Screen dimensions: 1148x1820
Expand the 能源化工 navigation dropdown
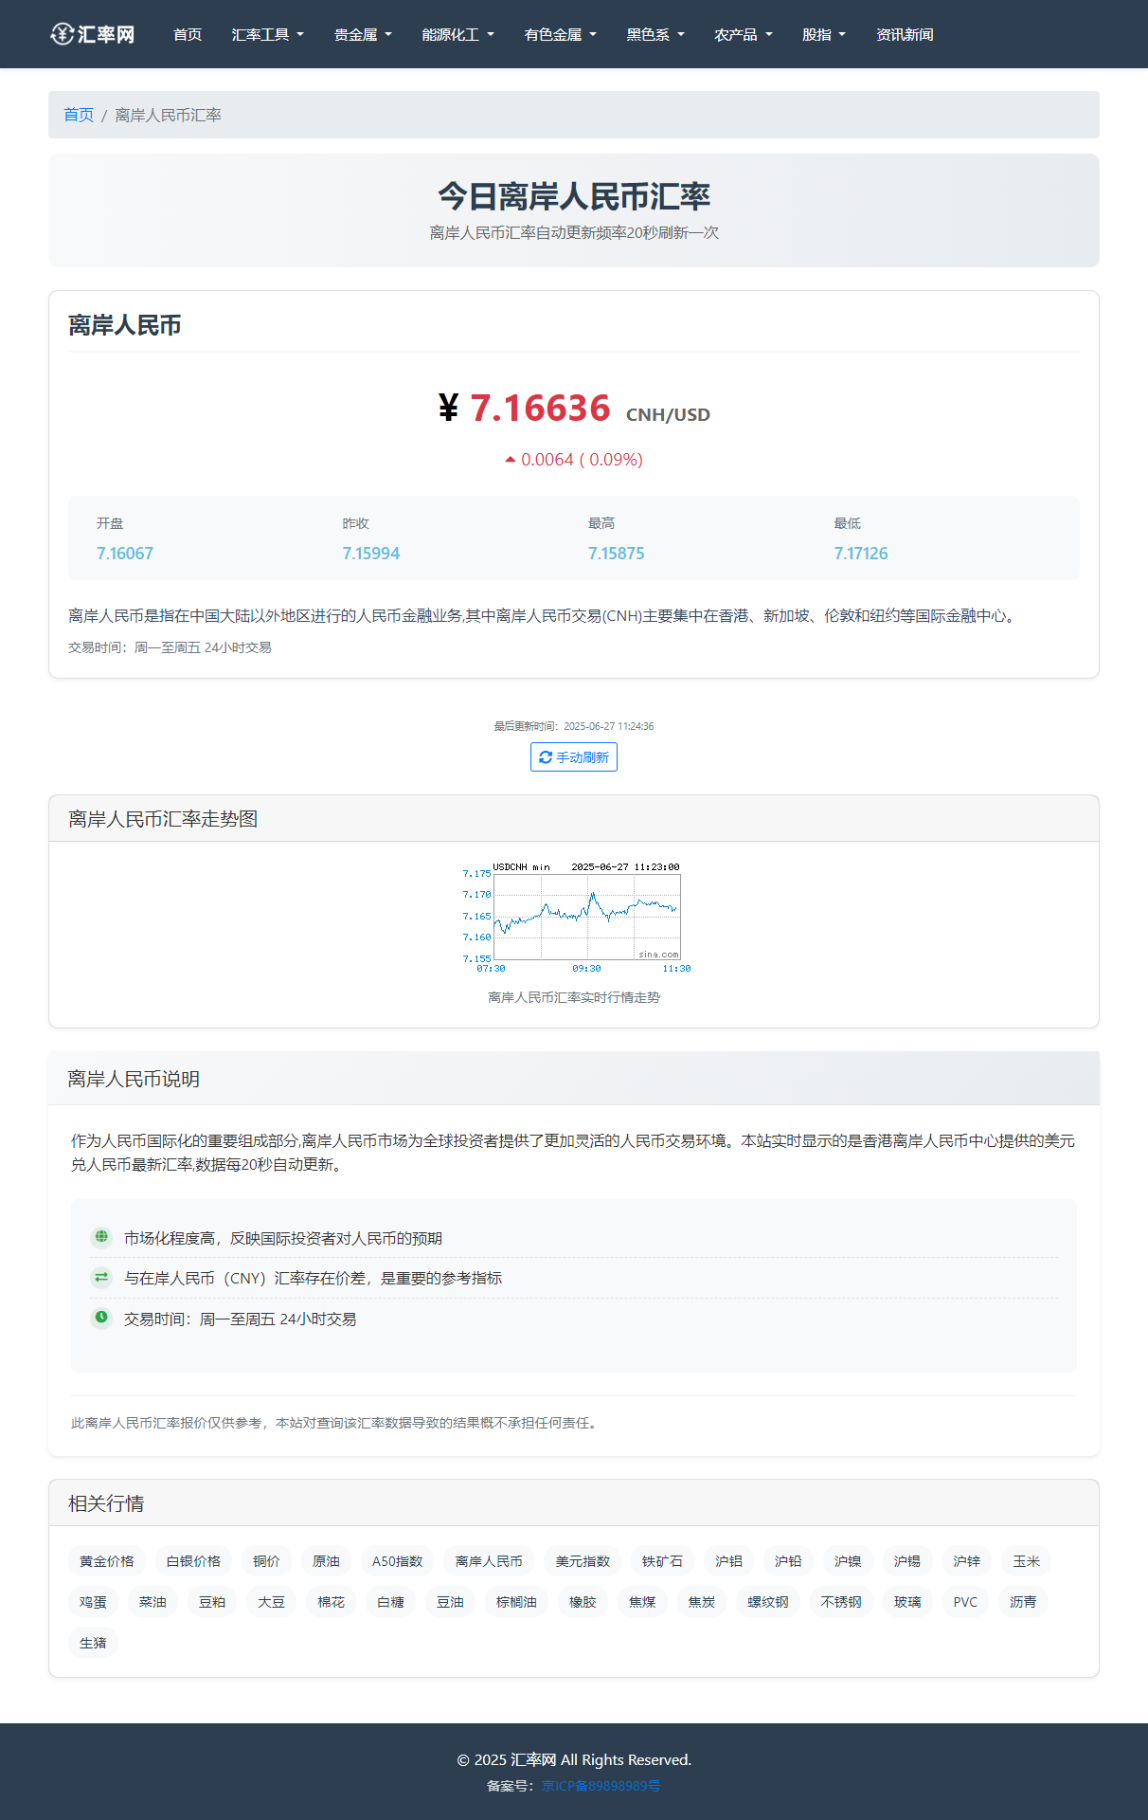[x=457, y=35]
